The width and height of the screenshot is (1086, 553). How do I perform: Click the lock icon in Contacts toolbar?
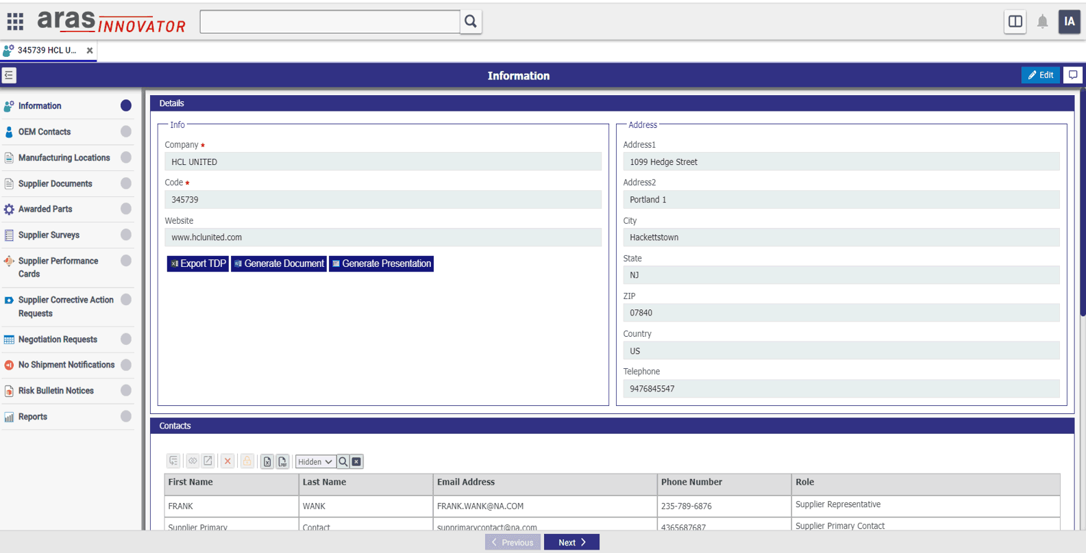(x=247, y=461)
